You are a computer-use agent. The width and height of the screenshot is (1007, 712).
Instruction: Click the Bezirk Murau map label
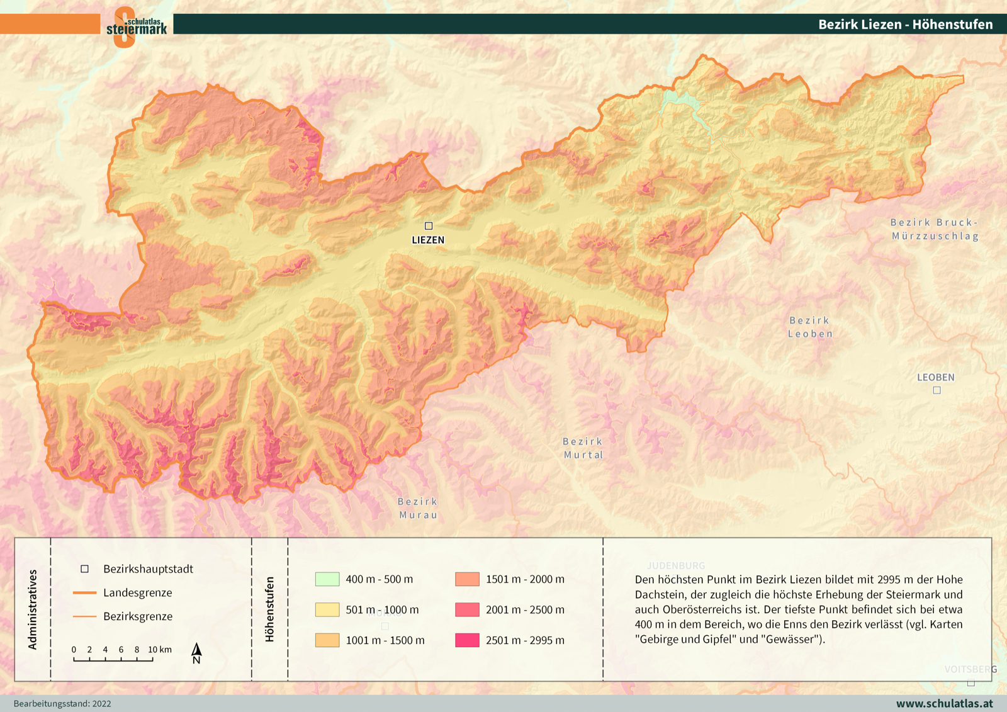(x=417, y=508)
